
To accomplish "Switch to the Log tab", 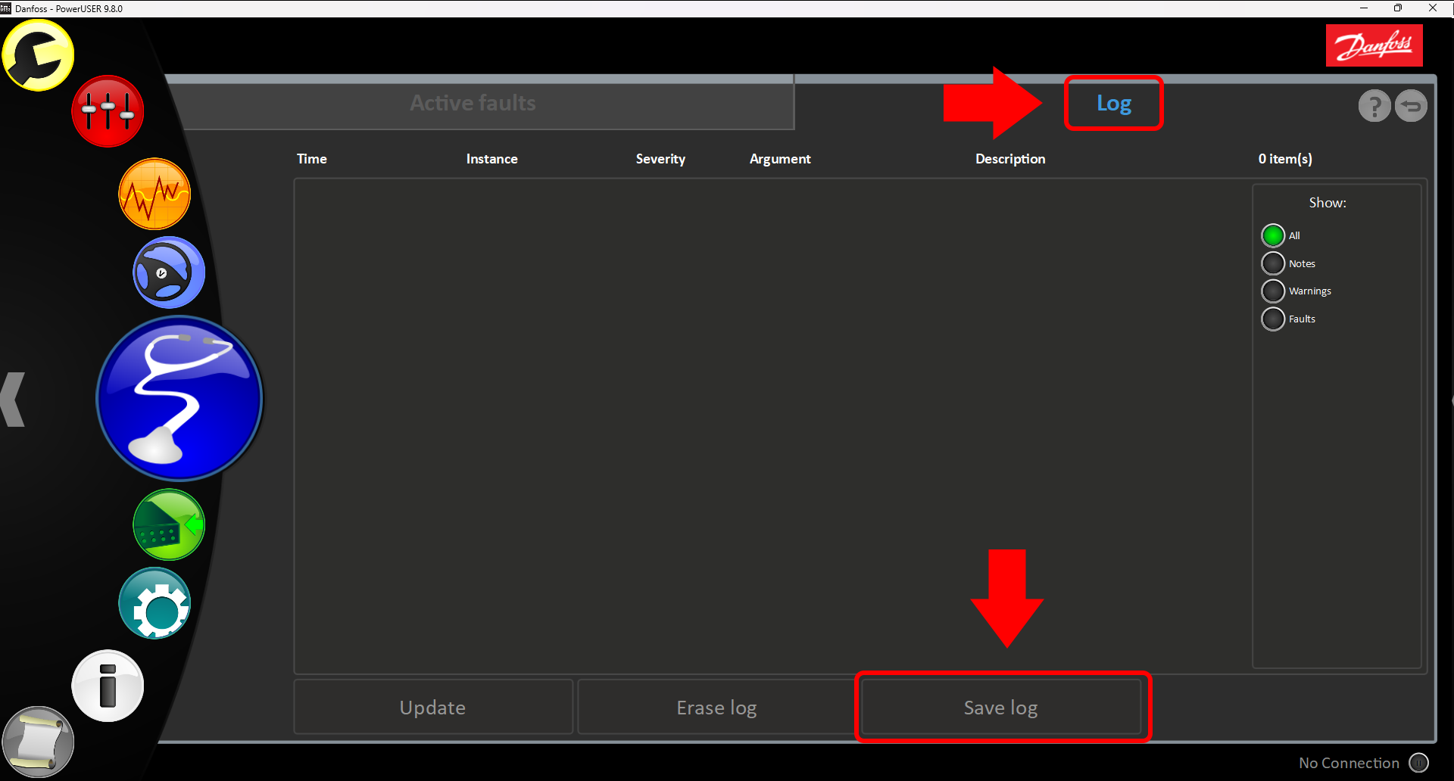I will 1113,103.
